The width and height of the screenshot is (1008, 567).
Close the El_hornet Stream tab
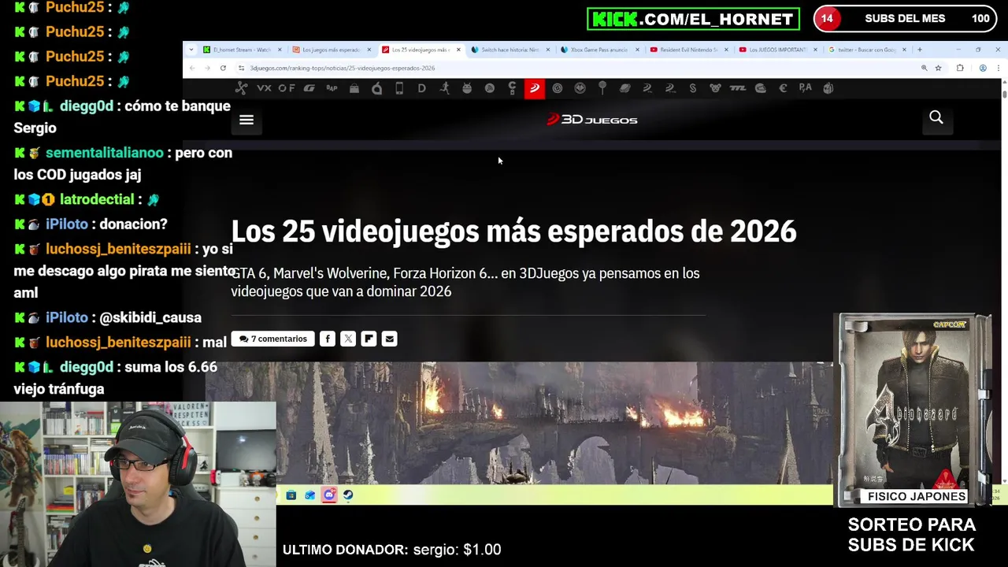coord(279,50)
